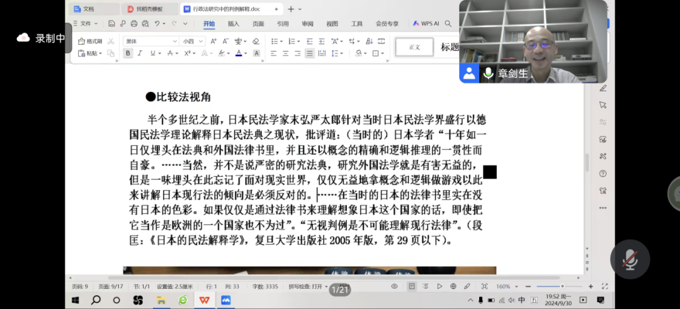Click the WPS AI button

point(425,24)
